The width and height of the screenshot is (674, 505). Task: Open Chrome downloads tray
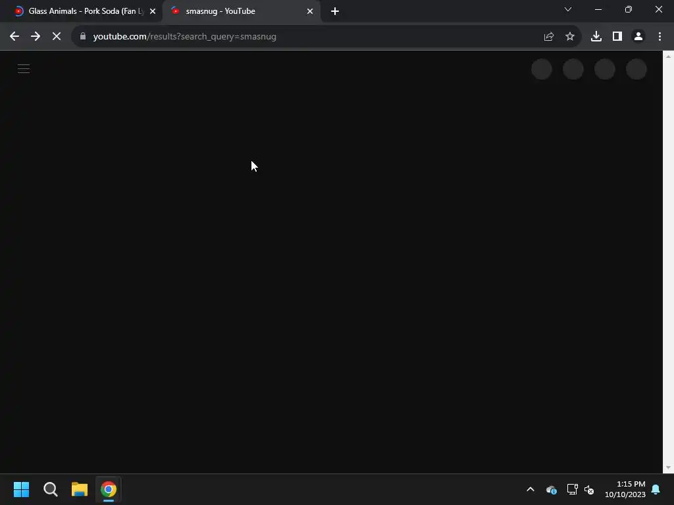[596, 37]
